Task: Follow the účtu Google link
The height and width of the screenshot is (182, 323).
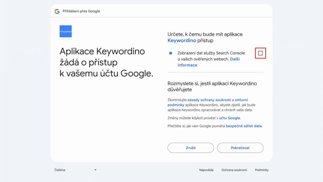Action: tap(230, 118)
